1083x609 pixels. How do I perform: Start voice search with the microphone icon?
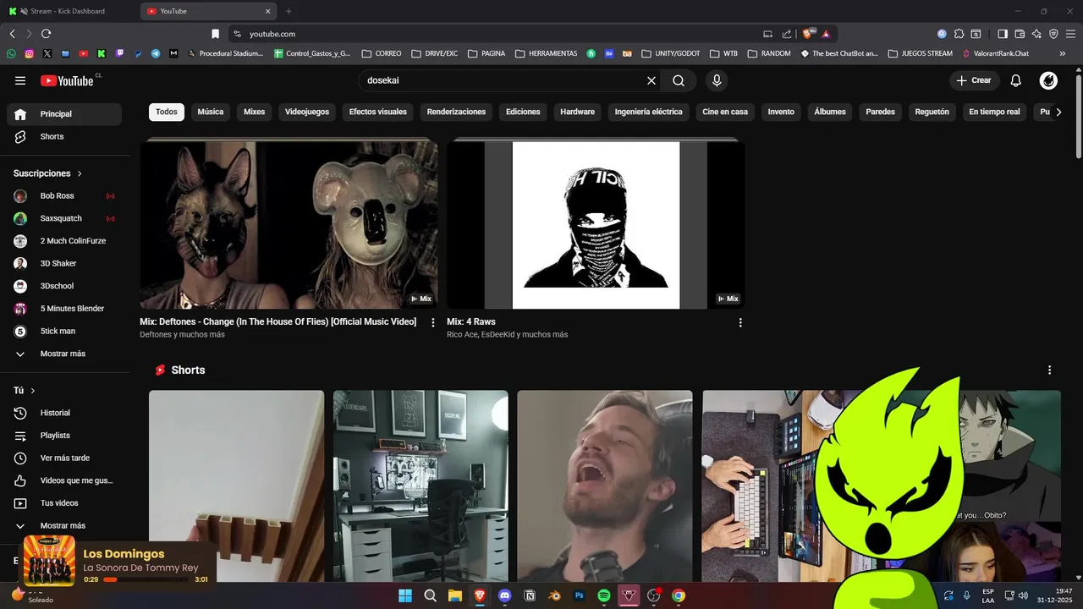[x=717, y=80]
